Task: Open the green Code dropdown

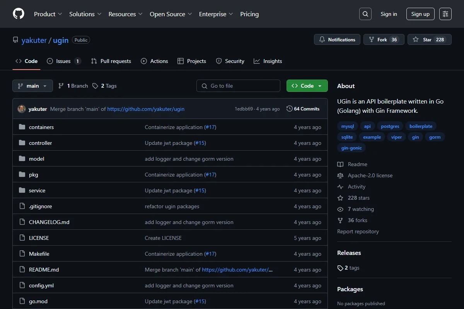Action: click(x=307, y=86)
